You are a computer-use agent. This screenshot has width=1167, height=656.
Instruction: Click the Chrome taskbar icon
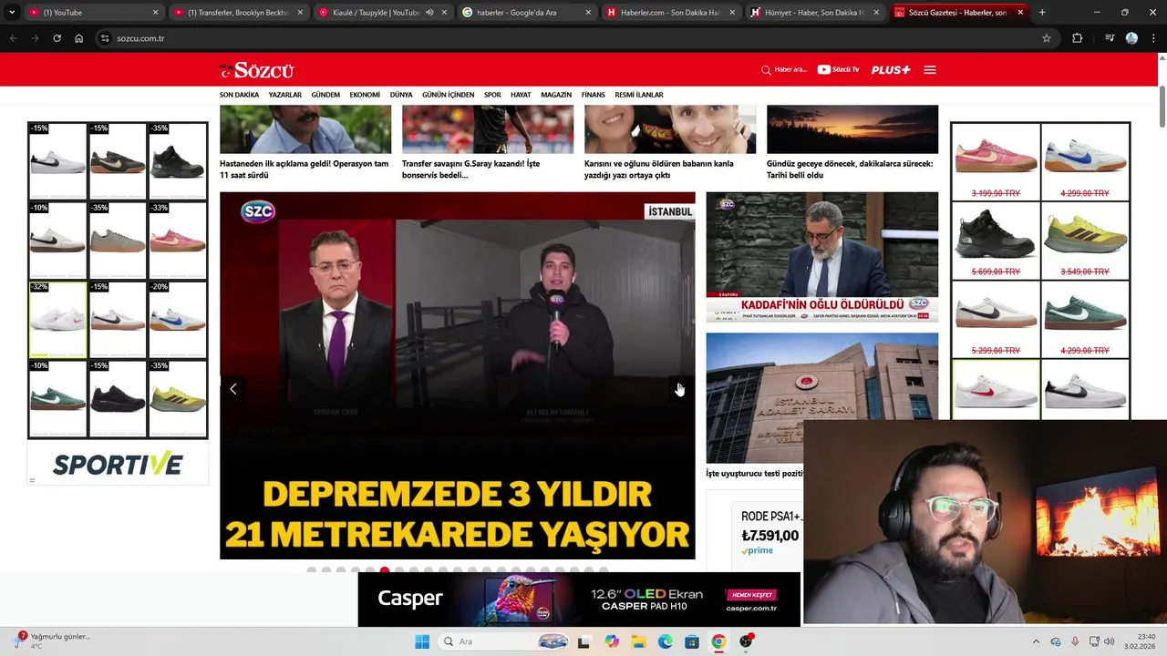[718, 641]
